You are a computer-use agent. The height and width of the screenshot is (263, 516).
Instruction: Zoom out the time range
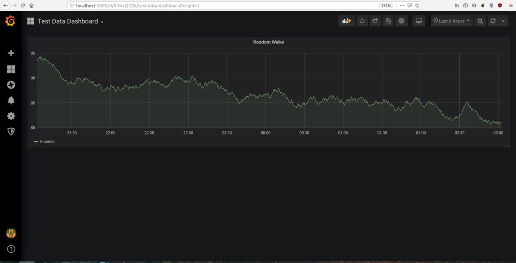point(480,21)
